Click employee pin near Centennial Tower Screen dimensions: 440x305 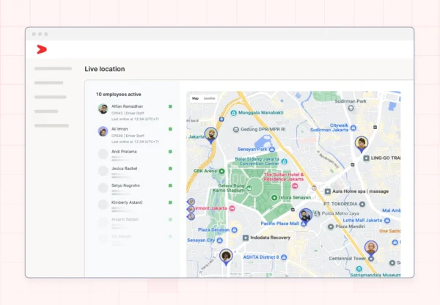[371, 249]
